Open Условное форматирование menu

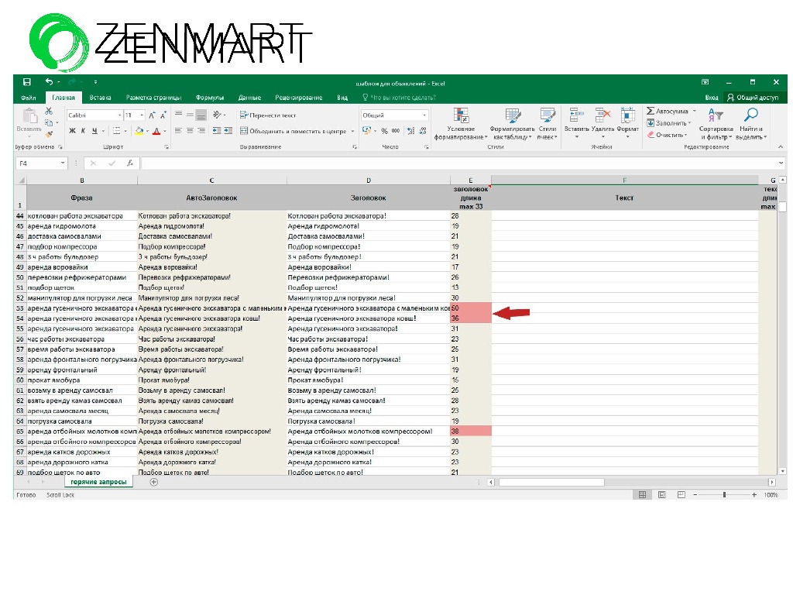461,124
